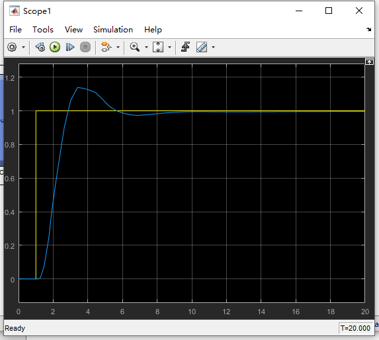Screen dimensions: 379x340
Task: Expand the Highlight Block dropdown arrow
Action: point(118,47)
